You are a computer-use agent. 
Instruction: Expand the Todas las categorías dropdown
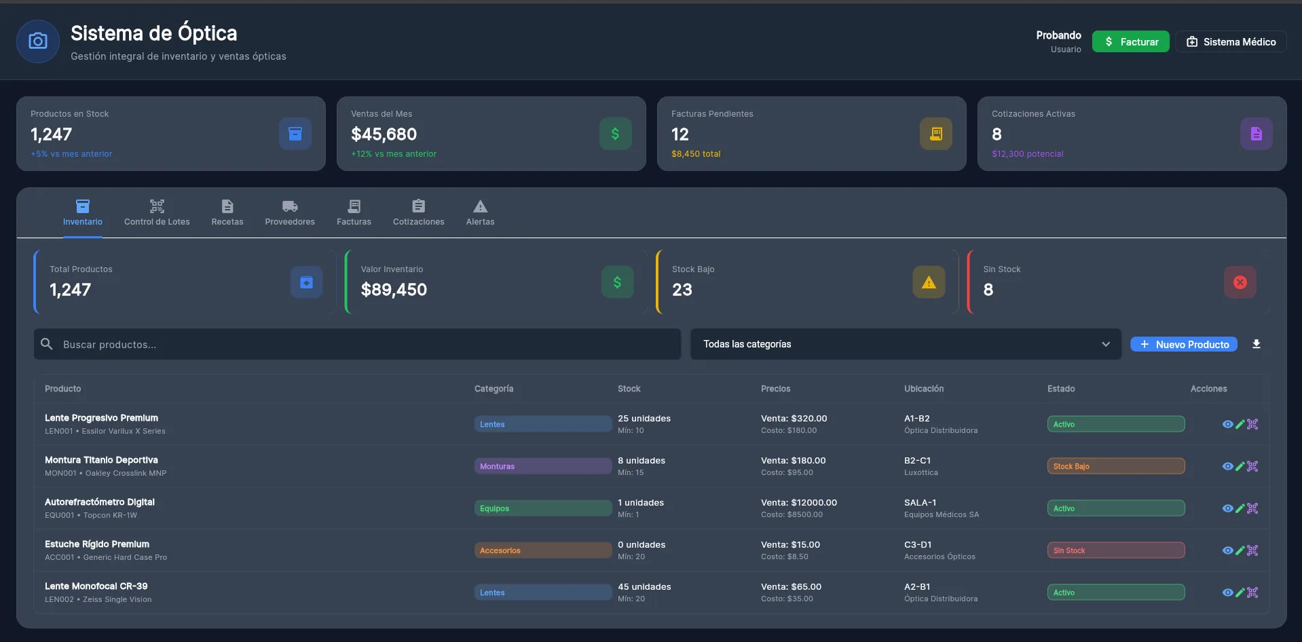(906, 344)
